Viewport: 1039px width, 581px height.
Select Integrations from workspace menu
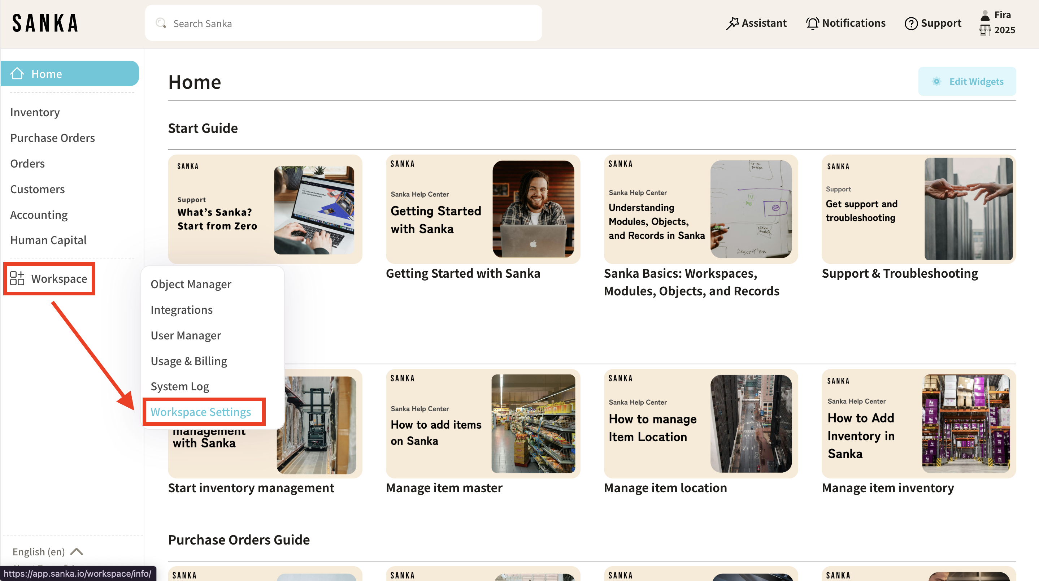pyautogui.click(x=182, y=309)
